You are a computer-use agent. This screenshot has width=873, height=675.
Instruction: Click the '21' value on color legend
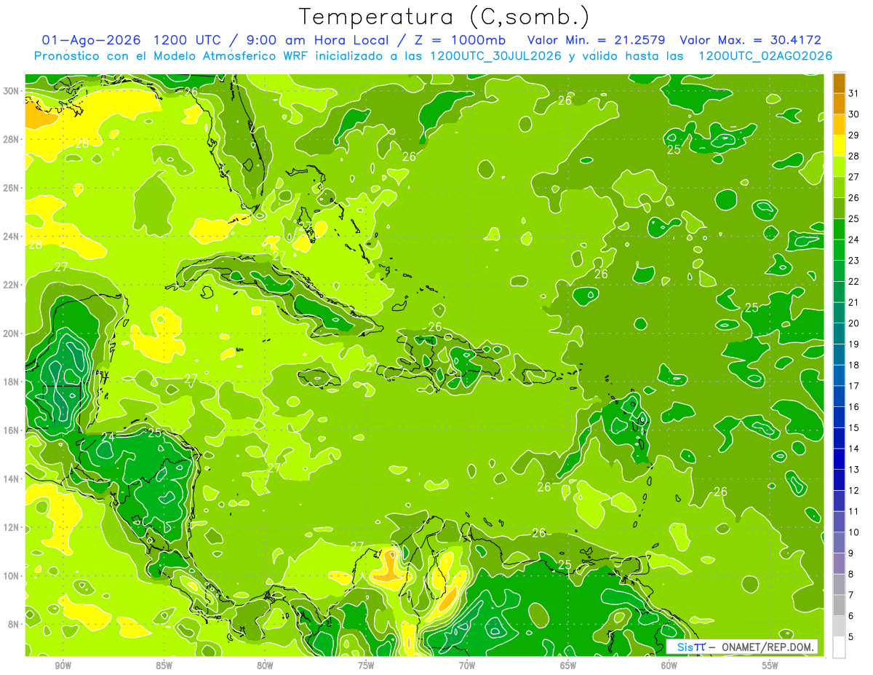[x=854, y=302]
